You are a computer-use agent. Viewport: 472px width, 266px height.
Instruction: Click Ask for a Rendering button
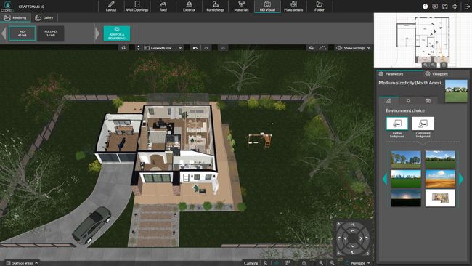click(x=117, y=33)
